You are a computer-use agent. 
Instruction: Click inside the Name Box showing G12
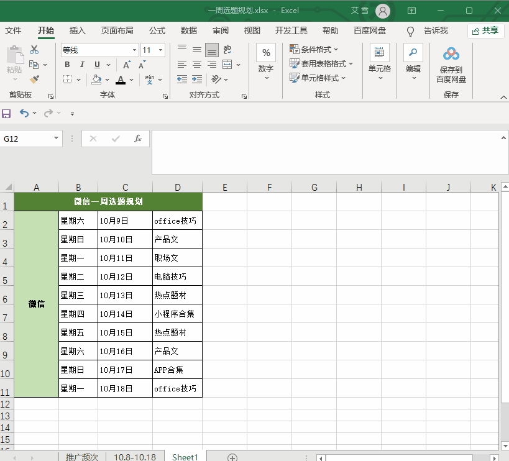point(25,139)
